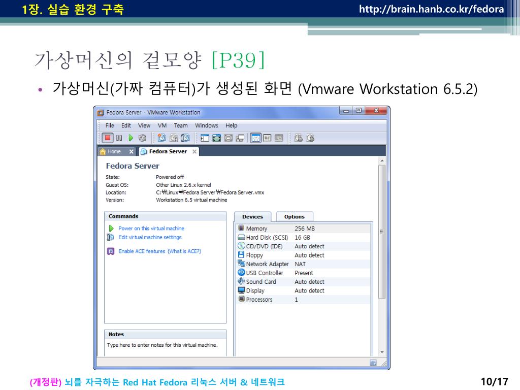Image resolution: width=520 pixels, height=390 pixels.
Task: Click the Memory device icon
Action: (x=241, y=228)
